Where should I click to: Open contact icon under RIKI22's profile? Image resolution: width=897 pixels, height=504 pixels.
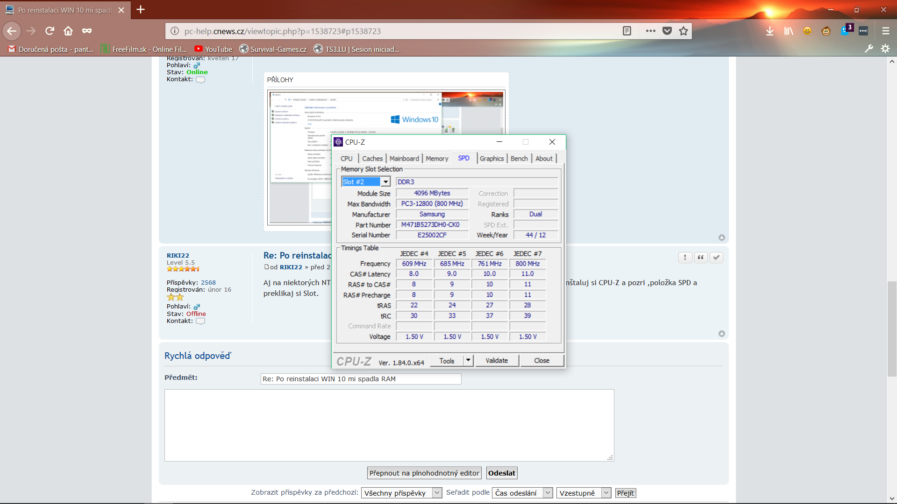[x=200, y=321]
